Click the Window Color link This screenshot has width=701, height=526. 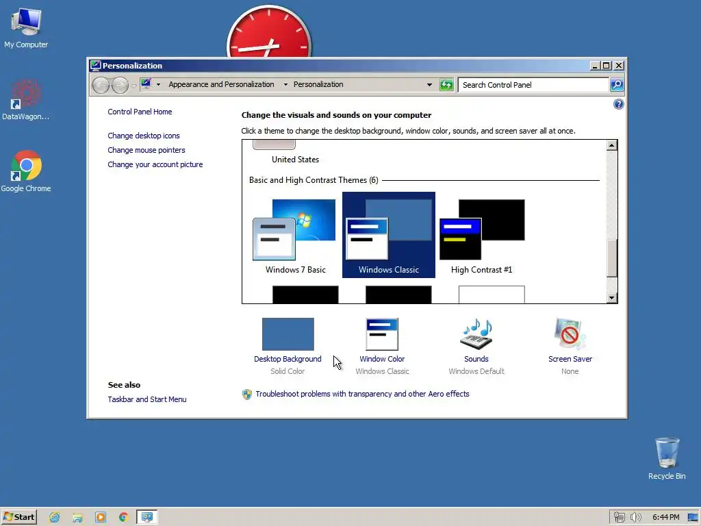(382, 359)
